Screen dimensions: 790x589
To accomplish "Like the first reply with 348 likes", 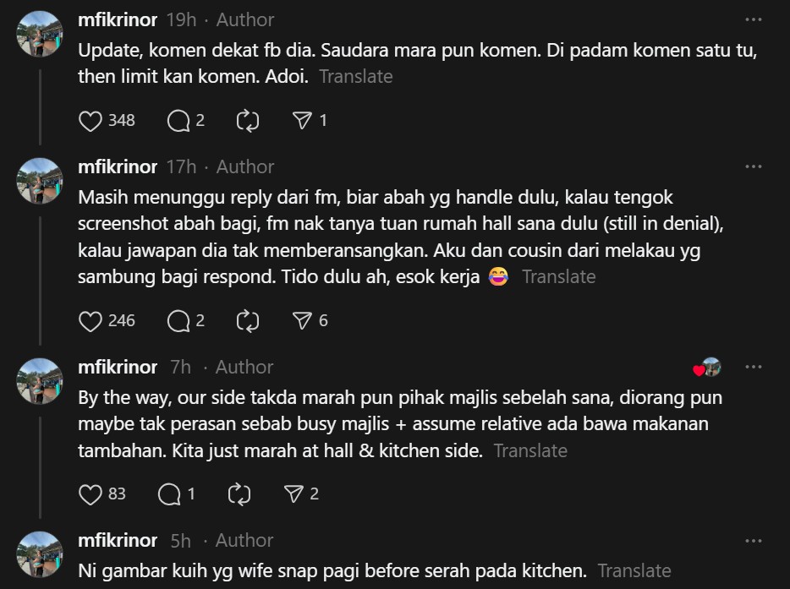I will click(91, 120).
